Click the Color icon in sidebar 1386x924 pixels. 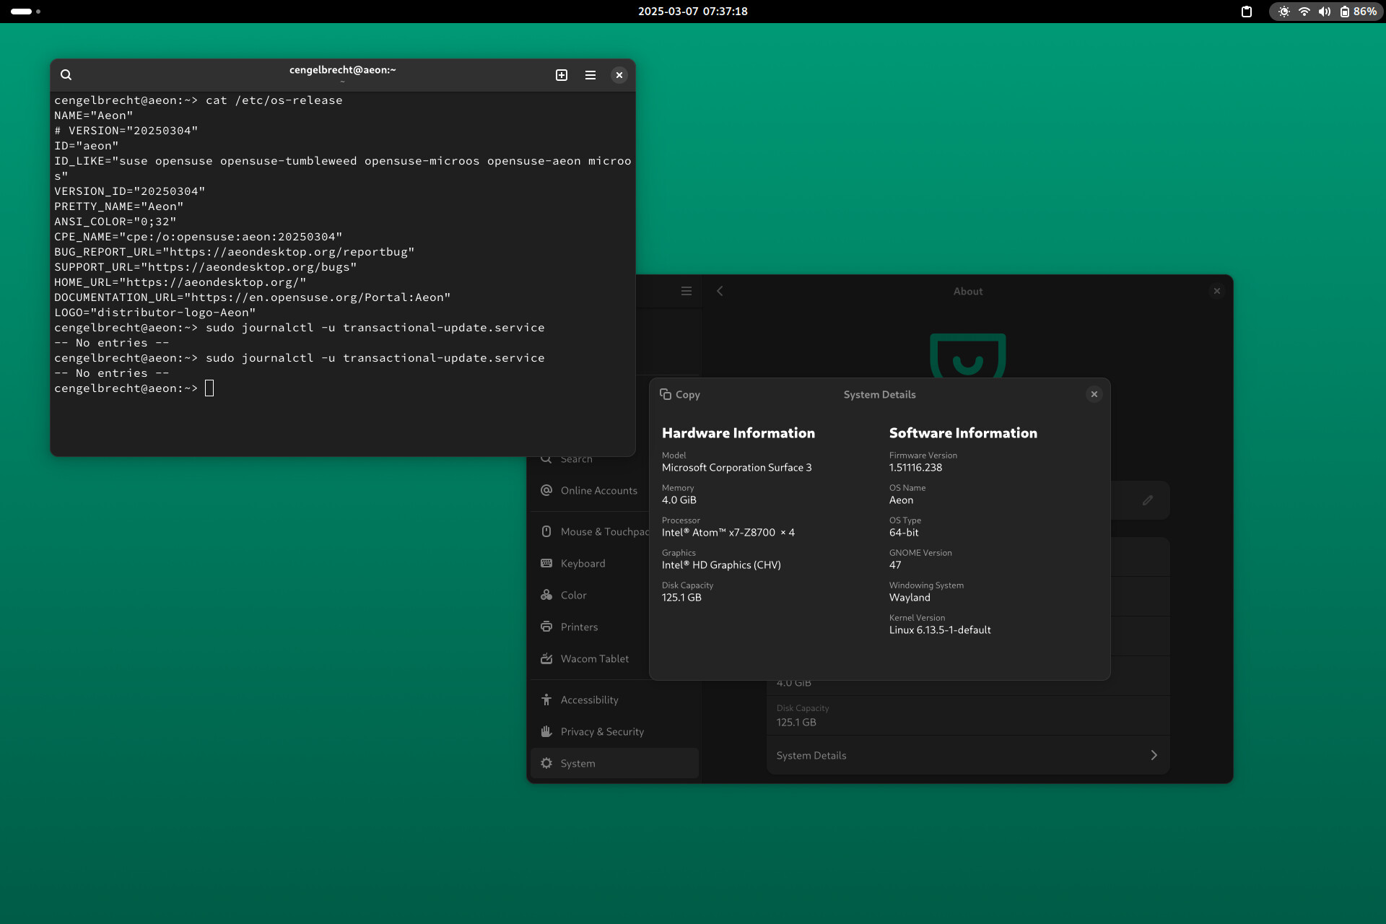point(546,595)
